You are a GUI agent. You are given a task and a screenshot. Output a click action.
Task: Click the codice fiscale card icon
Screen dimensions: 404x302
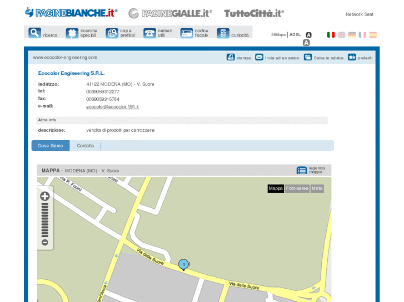click(187, 33)
